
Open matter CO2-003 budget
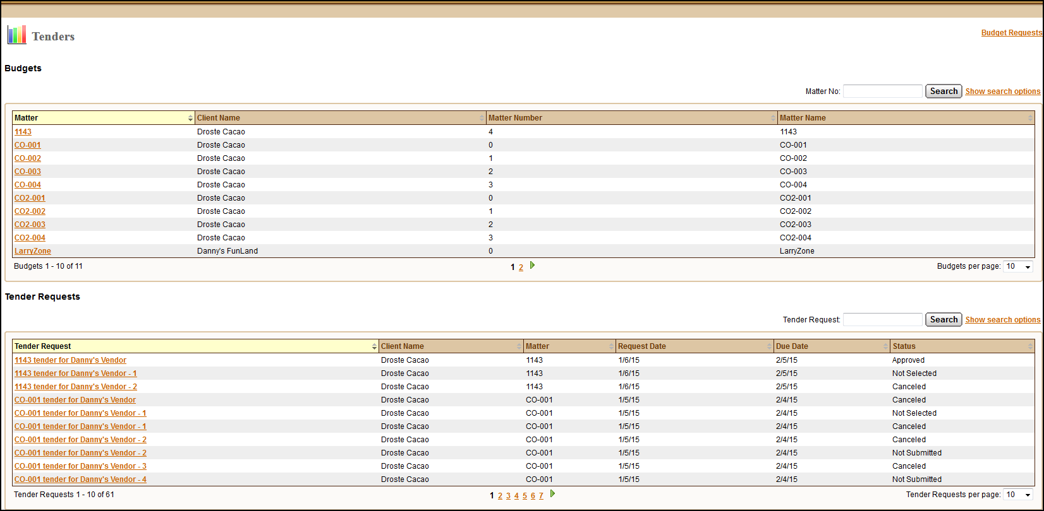pos(30,225)
